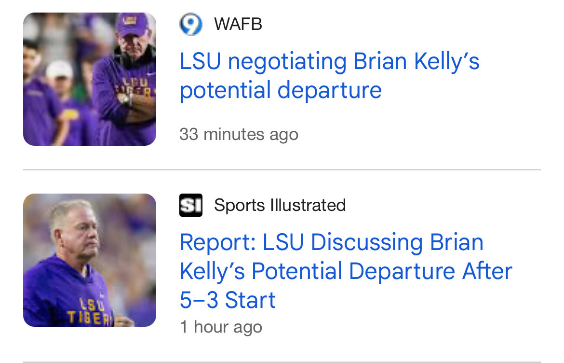Click the Sports Illustrated SI logo icon
Image resolution: width=564 pixels, height=363 pixels.
(x=190, y=205)
